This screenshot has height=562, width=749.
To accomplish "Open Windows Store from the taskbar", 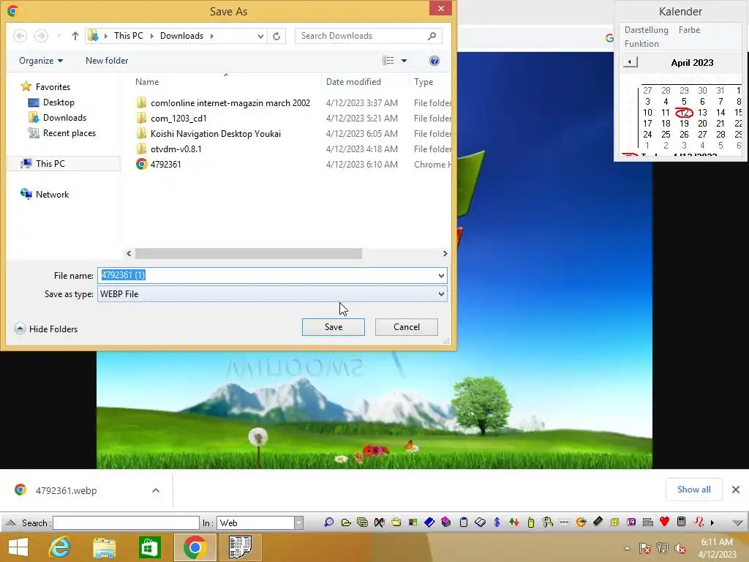I will tap(149, 547).
